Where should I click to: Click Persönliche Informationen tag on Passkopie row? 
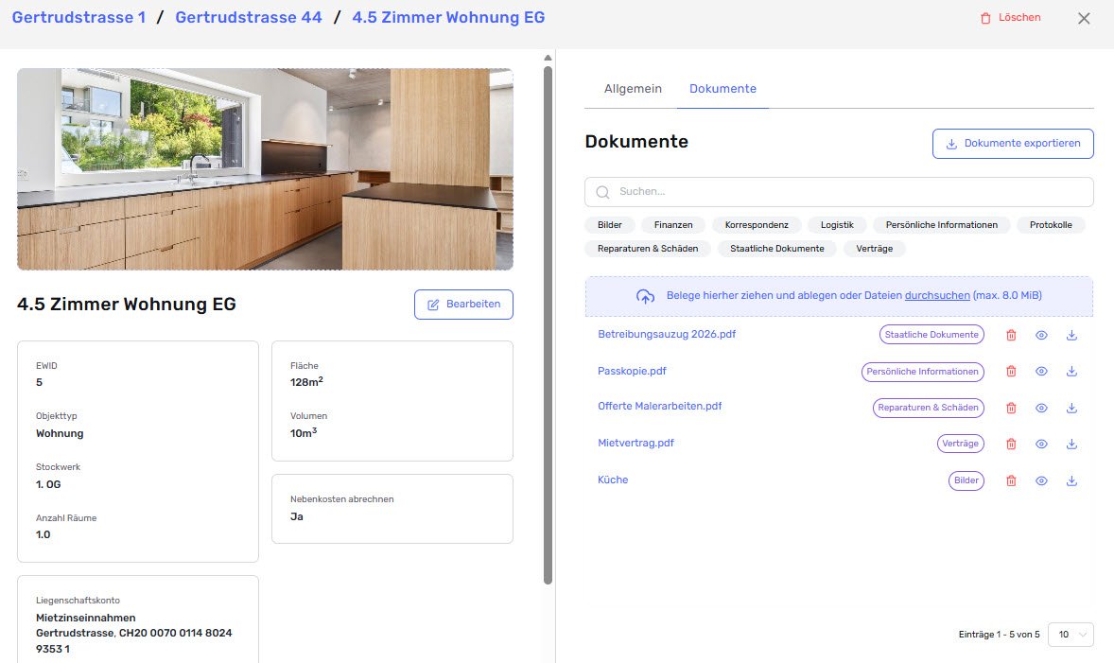(x=922, y=372)
